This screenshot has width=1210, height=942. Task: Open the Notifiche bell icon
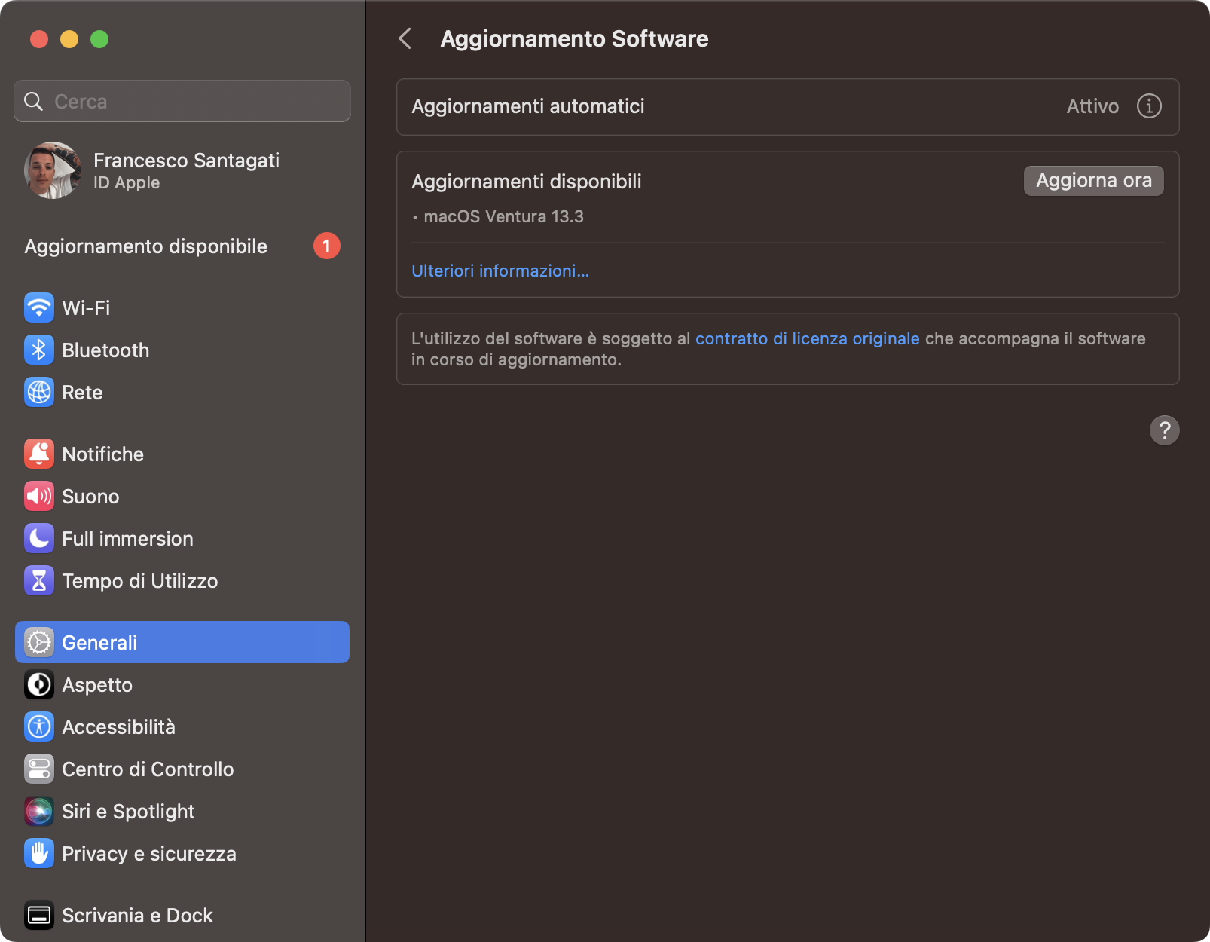(39, 454)
